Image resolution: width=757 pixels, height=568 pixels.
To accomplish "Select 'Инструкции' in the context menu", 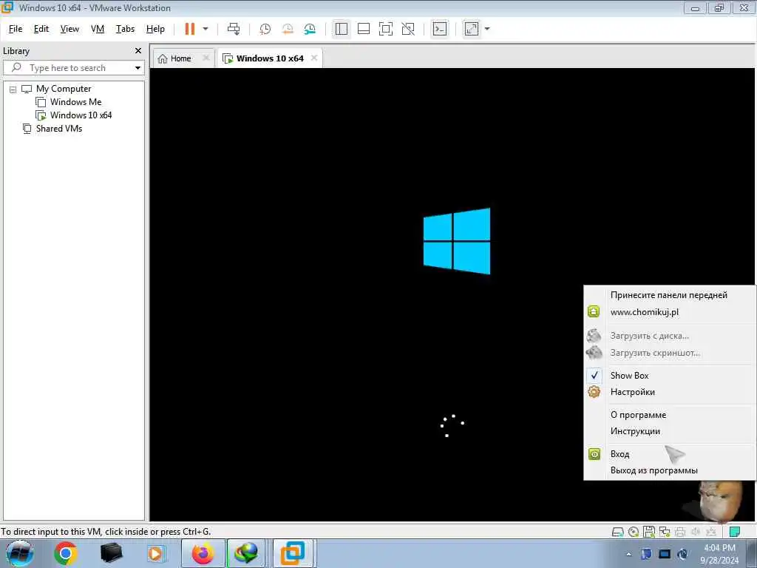I will (670, 431).
